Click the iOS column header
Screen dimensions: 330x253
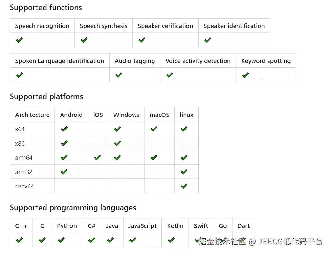click(98, 115)
